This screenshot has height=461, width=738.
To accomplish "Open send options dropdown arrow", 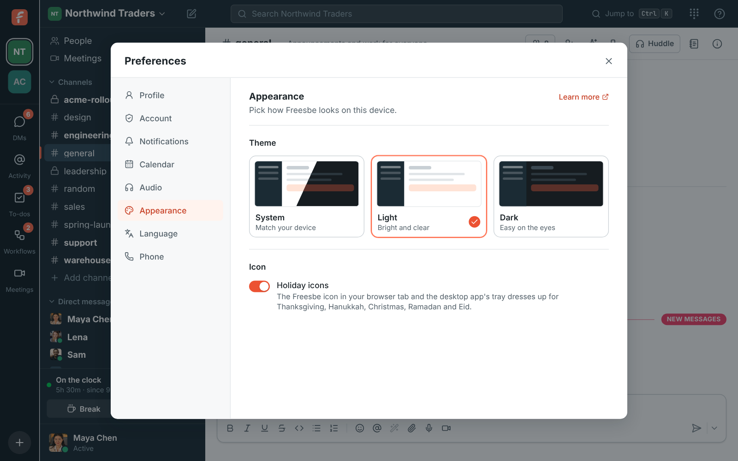I will tap(714, 428).
